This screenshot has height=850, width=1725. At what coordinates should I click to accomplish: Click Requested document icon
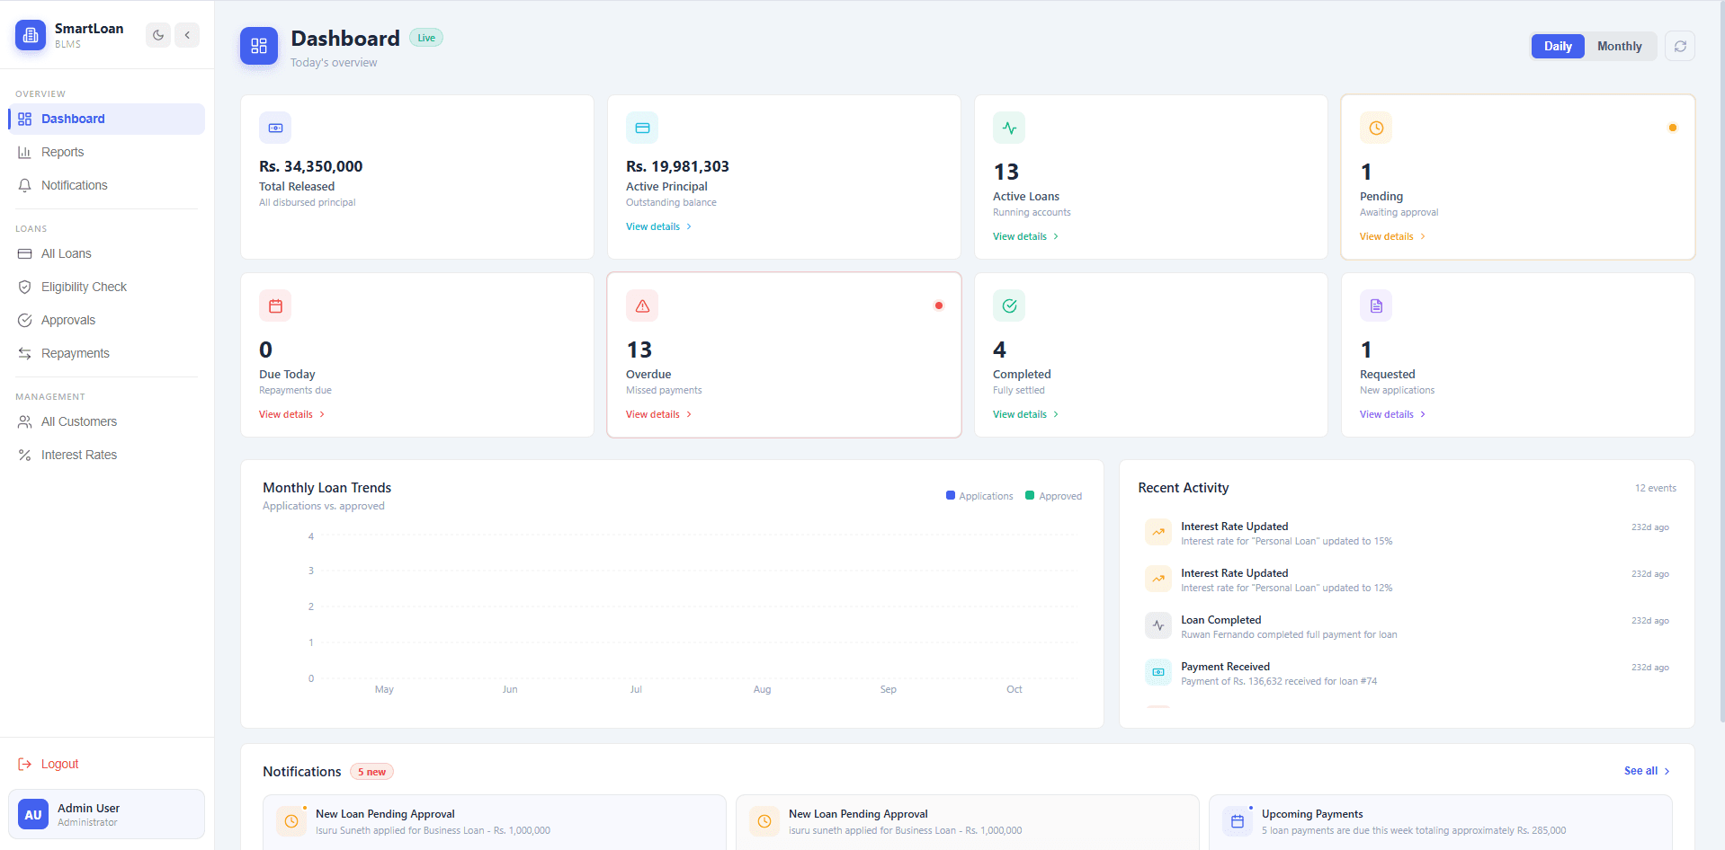tap(1376, 305)
